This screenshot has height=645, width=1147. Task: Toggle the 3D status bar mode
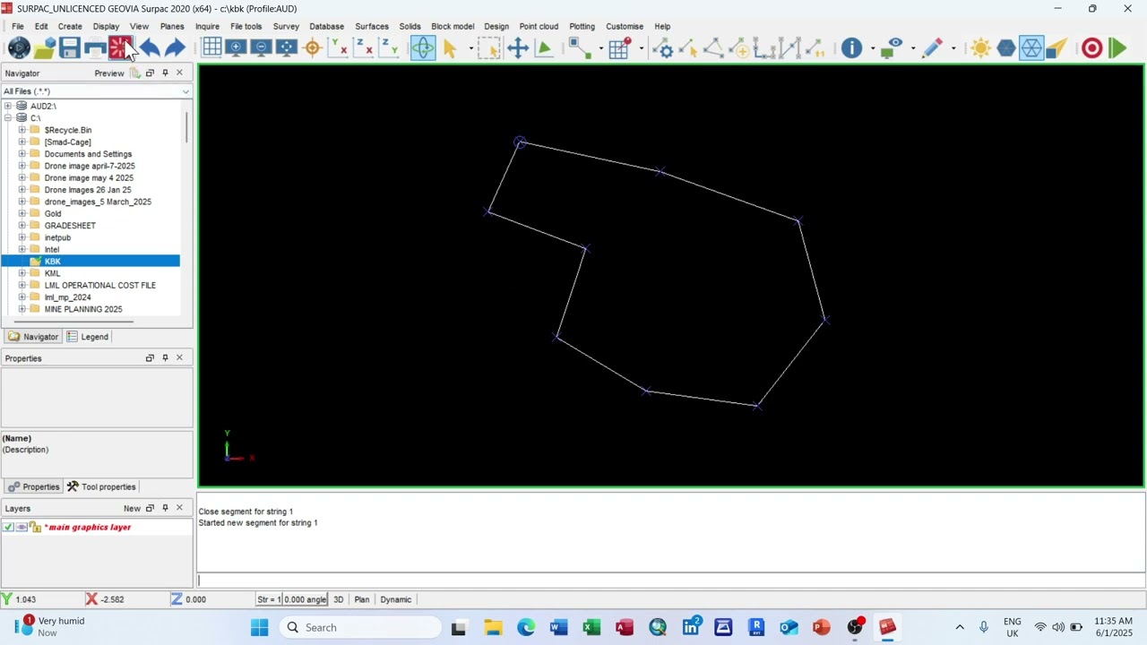(x=339, y=599)
